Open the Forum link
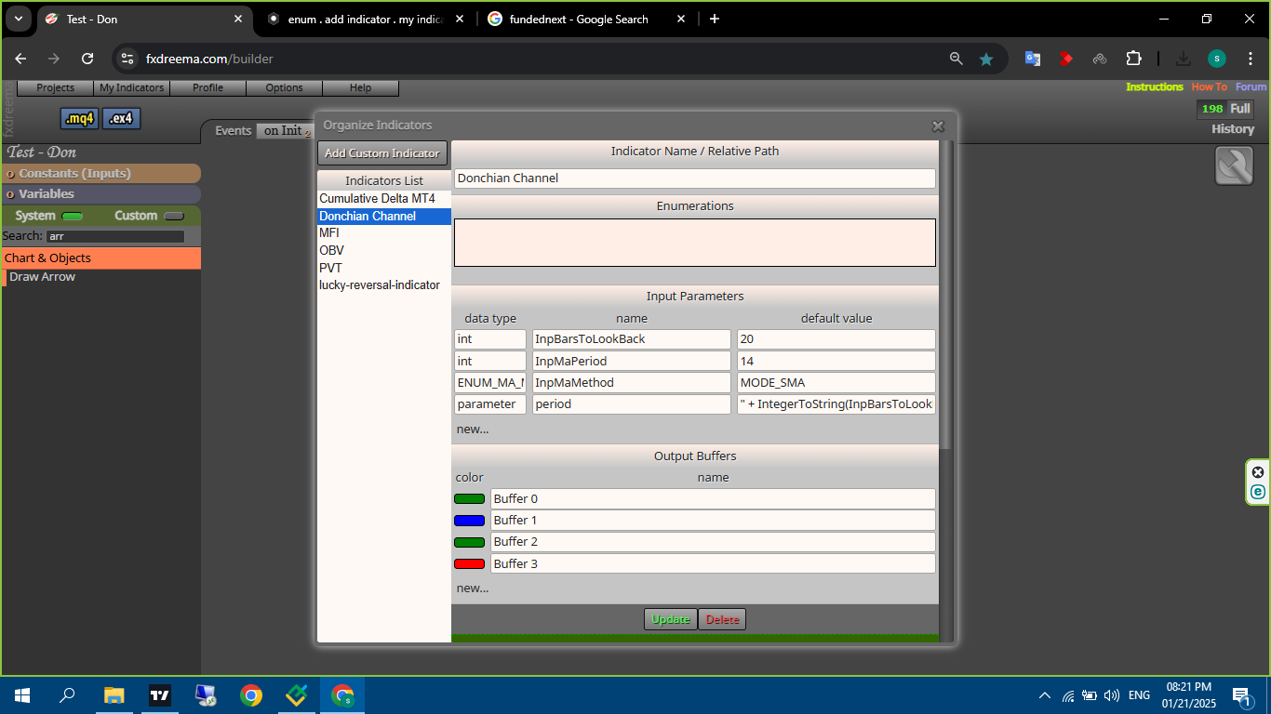Viewport: 1271px width, 714px height. [1251, 86]
